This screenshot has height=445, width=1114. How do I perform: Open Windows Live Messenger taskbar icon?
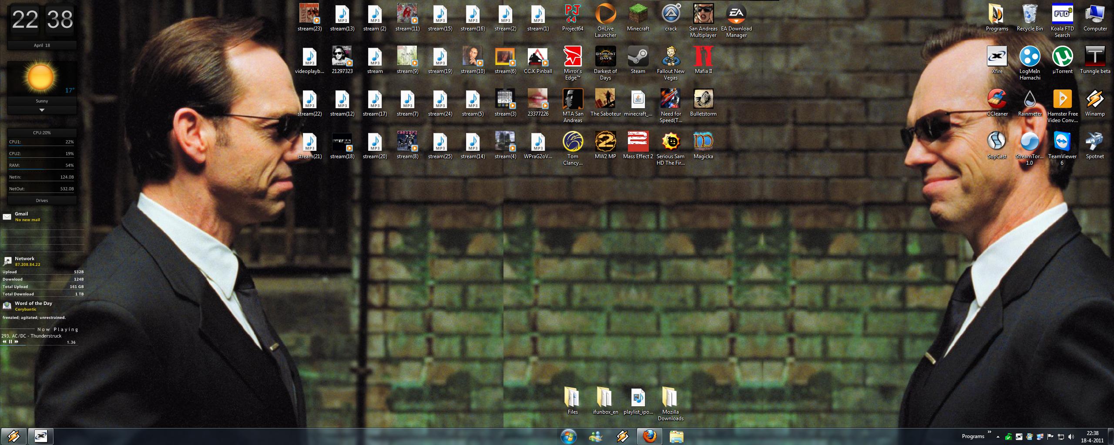(595, 436)
